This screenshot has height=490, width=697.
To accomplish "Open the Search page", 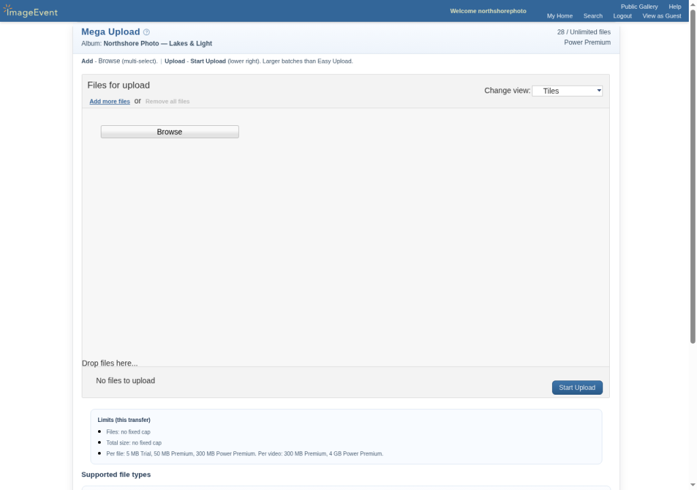I will pyautogui.click(x=593, y=16).
